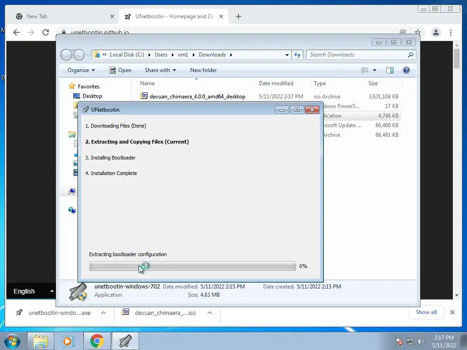Click the Installation Complete step
This screenshot has width=467, height=350.
[x=111, y=173]
